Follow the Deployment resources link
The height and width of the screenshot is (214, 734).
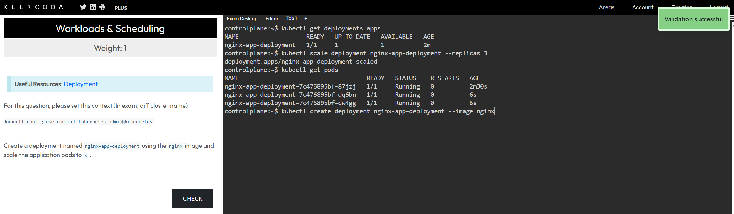(x=81, y=84)
